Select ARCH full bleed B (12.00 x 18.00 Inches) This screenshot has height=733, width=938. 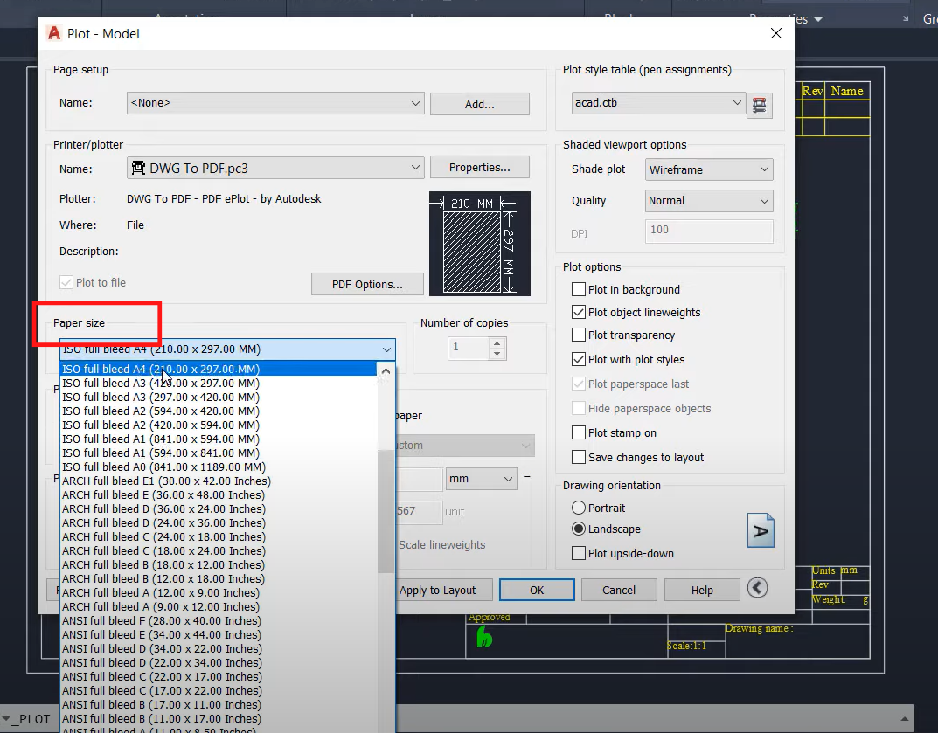(219, 578)
